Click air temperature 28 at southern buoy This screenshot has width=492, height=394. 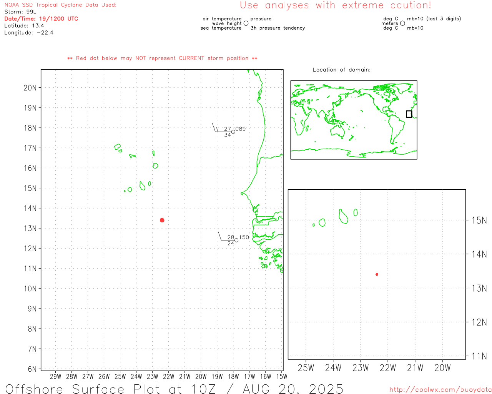(x=231, y=237)
